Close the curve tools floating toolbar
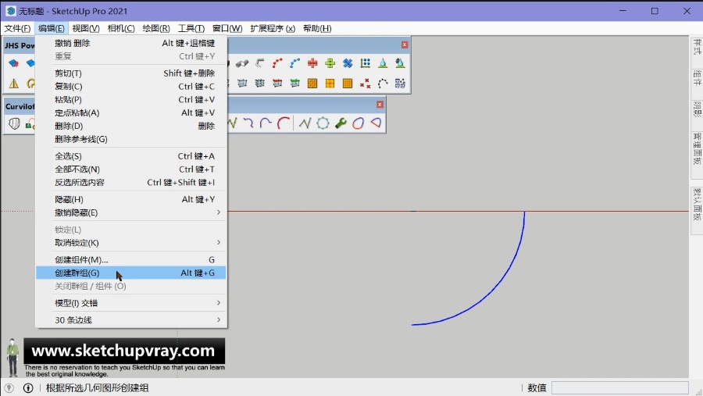This screenshot has width=703, height=396. (380, 105)
